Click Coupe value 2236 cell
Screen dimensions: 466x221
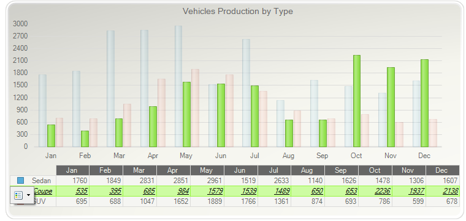[x=375, y=191]
